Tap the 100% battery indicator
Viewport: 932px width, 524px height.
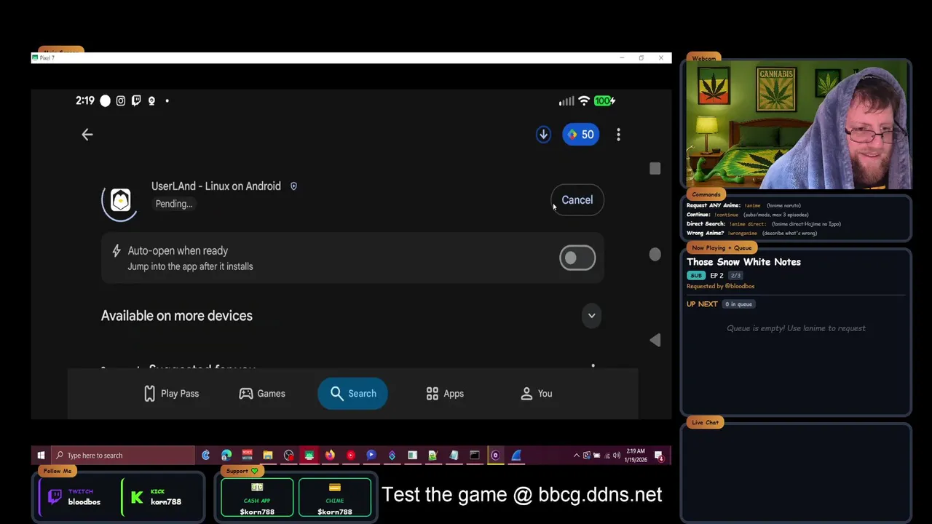pos(604,101)
